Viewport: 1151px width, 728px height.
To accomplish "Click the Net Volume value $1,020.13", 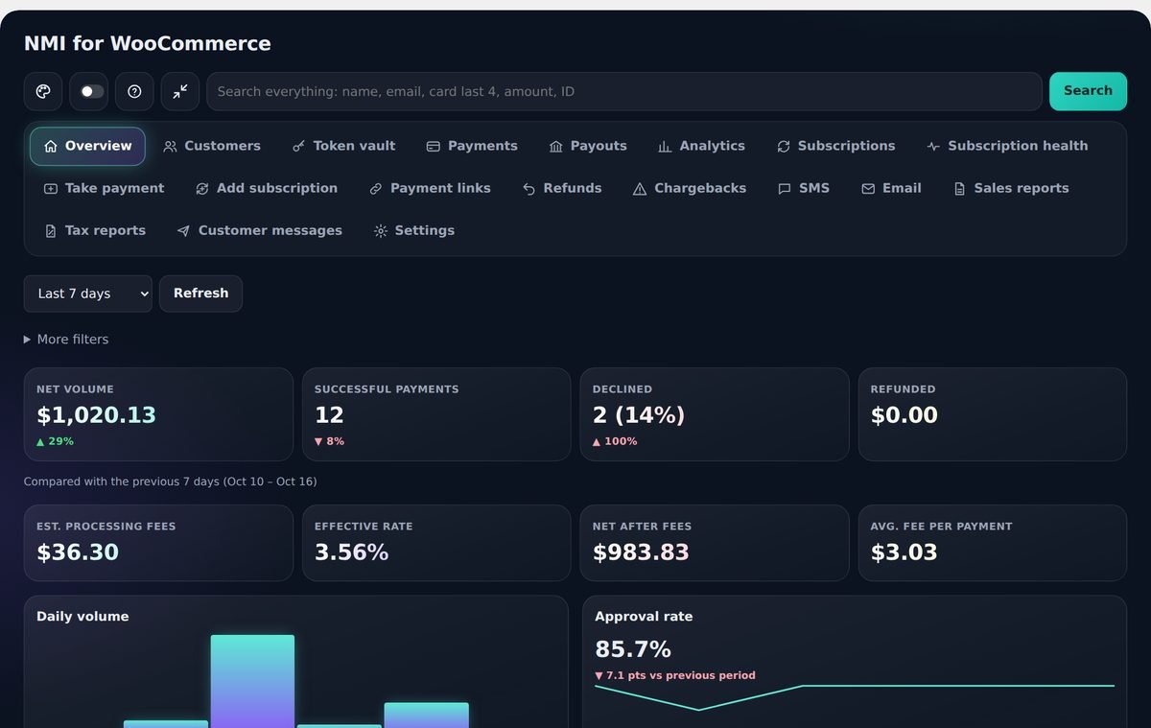I will (x=96, y=415).
